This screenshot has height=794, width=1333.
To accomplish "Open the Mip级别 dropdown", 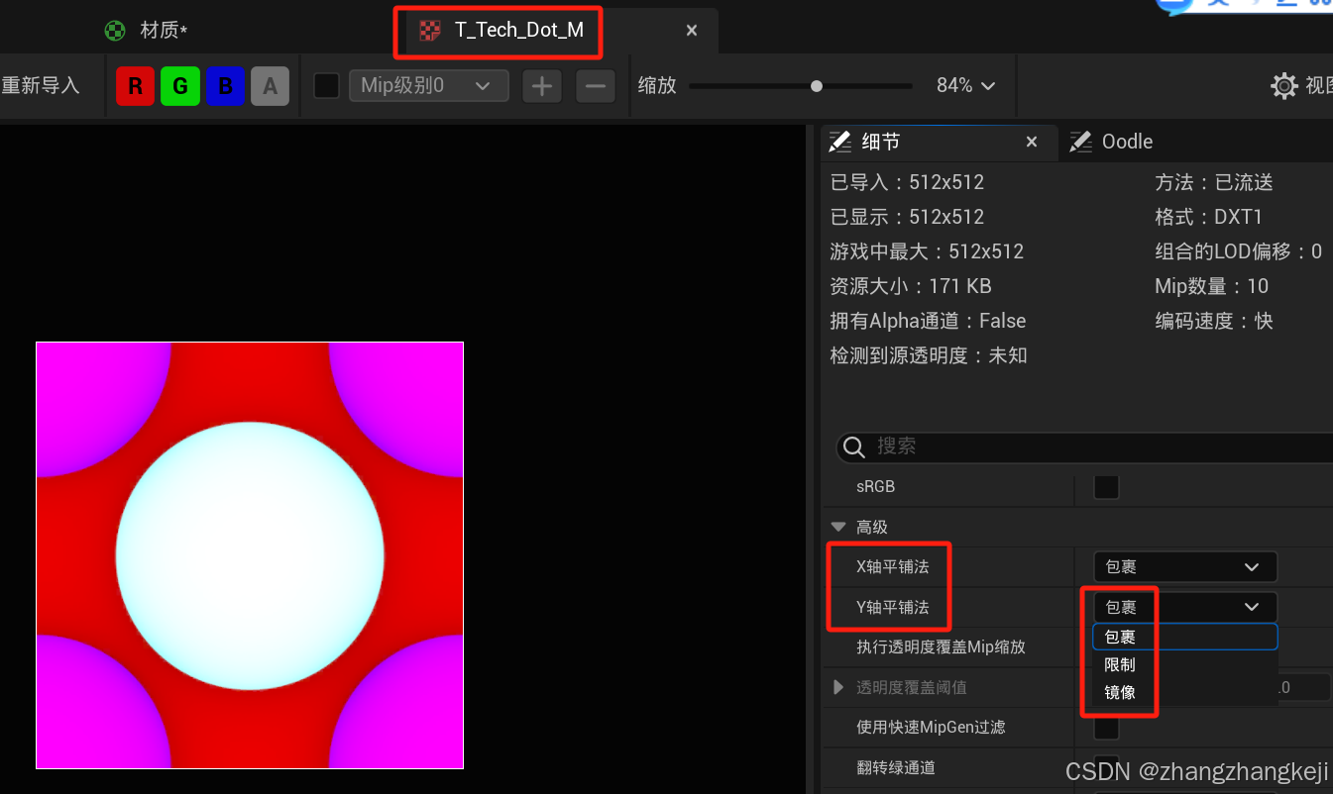I will pos(428,86).
